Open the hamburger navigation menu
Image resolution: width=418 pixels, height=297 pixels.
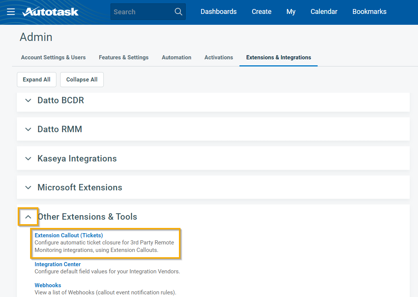[x=11, y=12]
